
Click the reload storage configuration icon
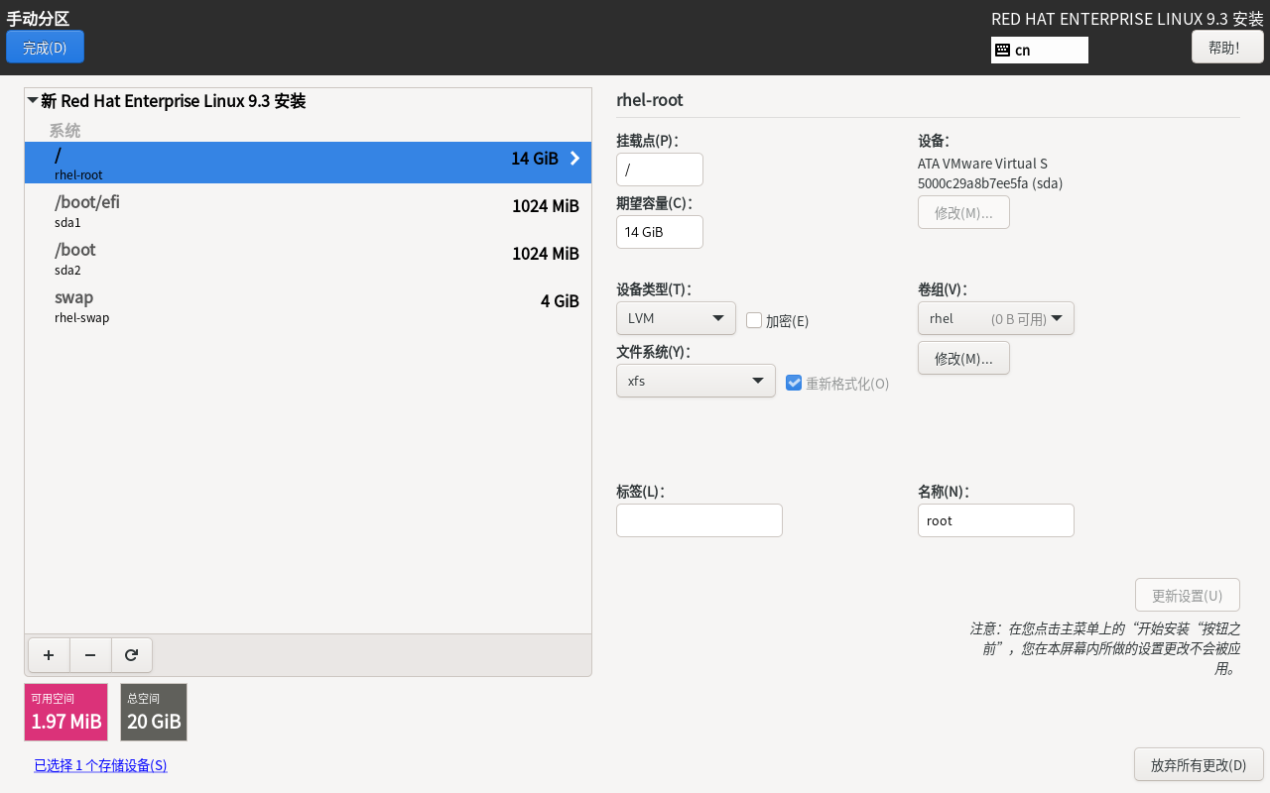[x=131, y=655]
